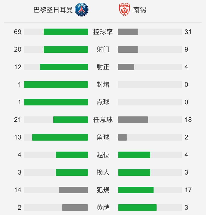The image size is (206, 215).
Task: Click the green possession bar showing 69
Action: [x=66, y=32]
